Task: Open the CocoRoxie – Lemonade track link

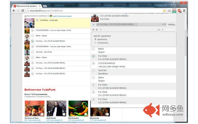Action: (x=49, y=20)
